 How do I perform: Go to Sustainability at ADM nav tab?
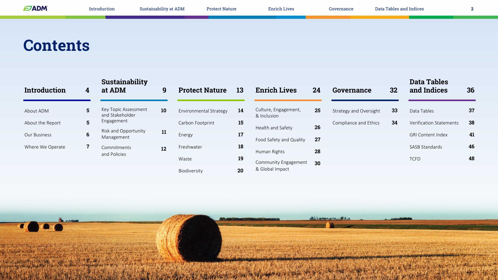point(162,9)
